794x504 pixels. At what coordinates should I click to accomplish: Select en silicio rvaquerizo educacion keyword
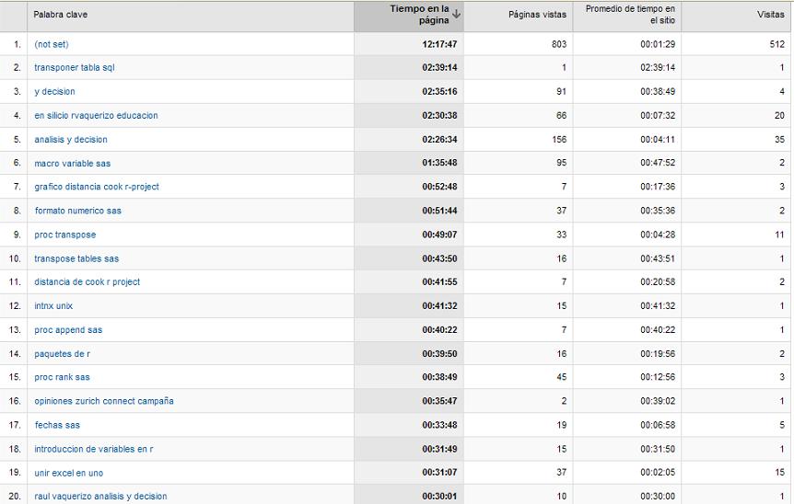click(x=96, y=115)
